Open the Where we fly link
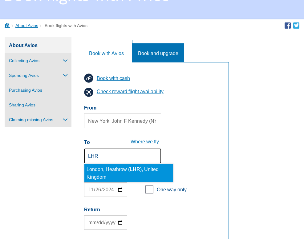304x239 pixels. click(145, 141)
